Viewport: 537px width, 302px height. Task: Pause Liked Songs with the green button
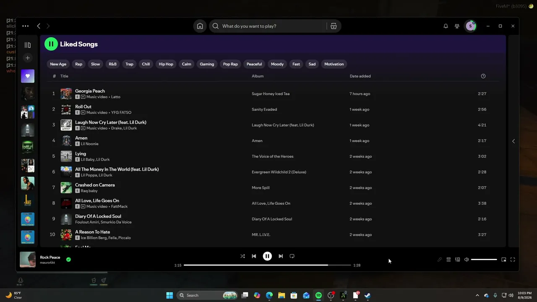click(51, 44)
